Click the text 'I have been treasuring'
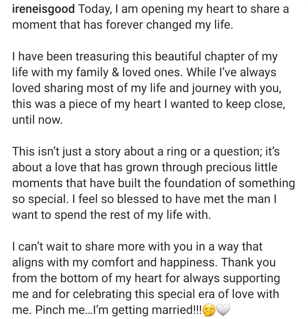This screenshot has width=308, height=319. coord(70,57)
